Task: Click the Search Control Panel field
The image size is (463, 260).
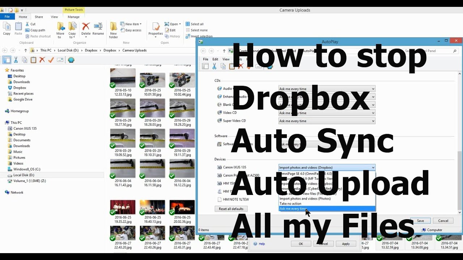Action: tap(430, 51)
